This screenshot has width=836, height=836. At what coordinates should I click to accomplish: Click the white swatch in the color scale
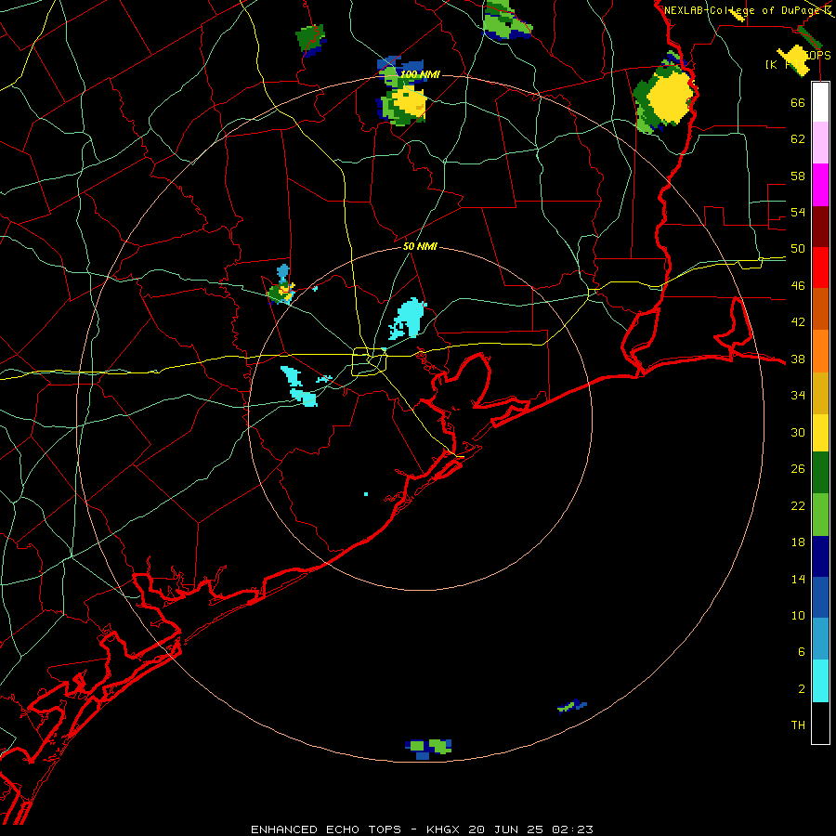click(x=820, y=102)
